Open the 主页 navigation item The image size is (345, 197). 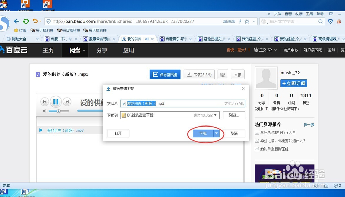pyautogui.click(x=48, y=50)
